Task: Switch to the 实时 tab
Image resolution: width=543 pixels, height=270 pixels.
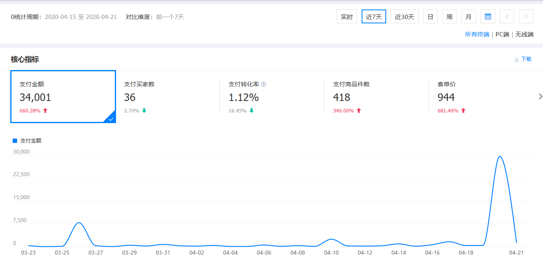Action: (347, 16)
